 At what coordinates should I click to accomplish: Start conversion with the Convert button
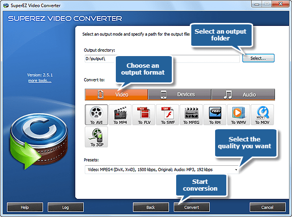pos(192,207)
